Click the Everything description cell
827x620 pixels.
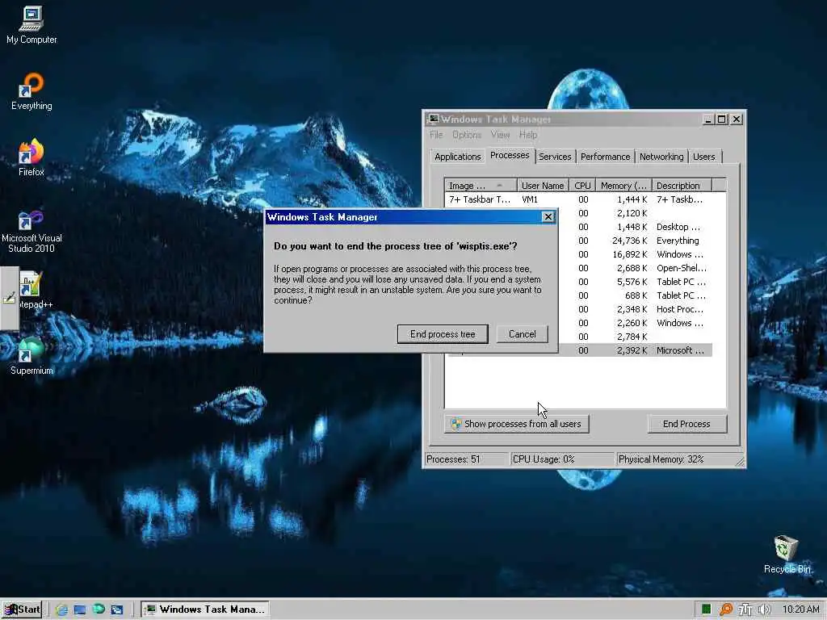coord(678,241)
